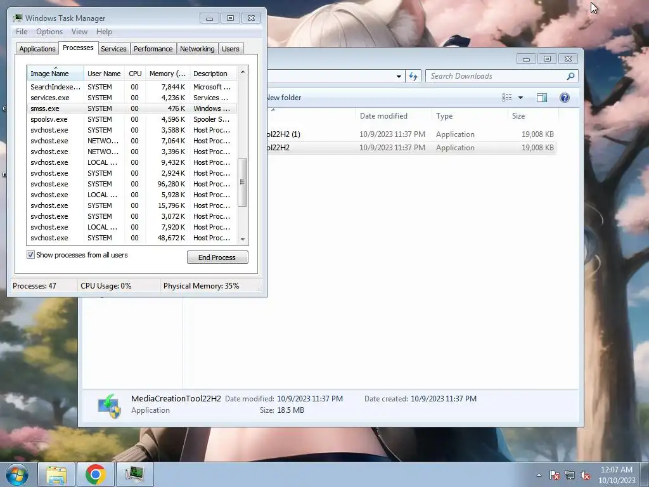Click the network status tray icon
The image size is (649, 487).
pos(570,475)
